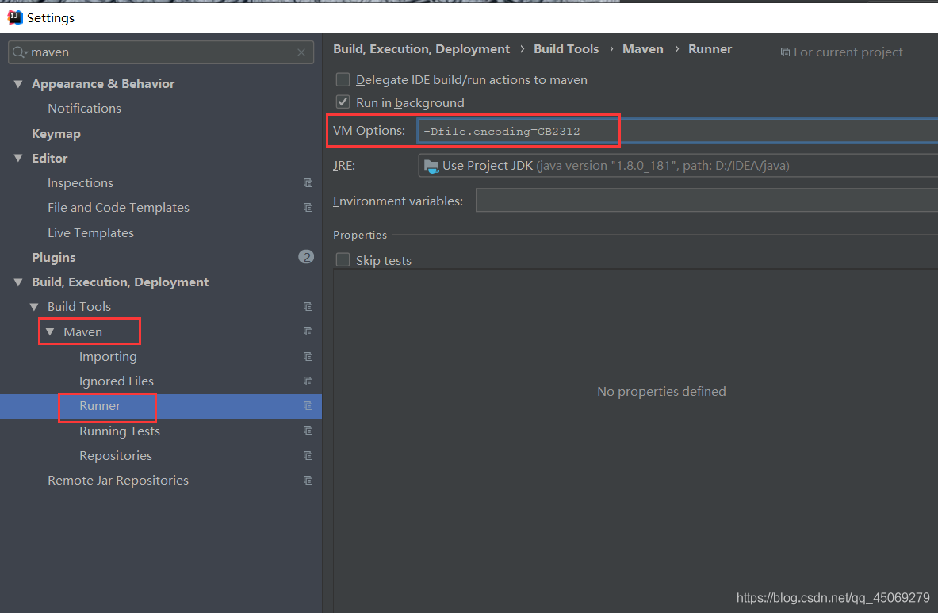Open Remote Jar Repositories settings
Image resolution: width=938 pixels, height=613 pixels.
pos(118,481)
